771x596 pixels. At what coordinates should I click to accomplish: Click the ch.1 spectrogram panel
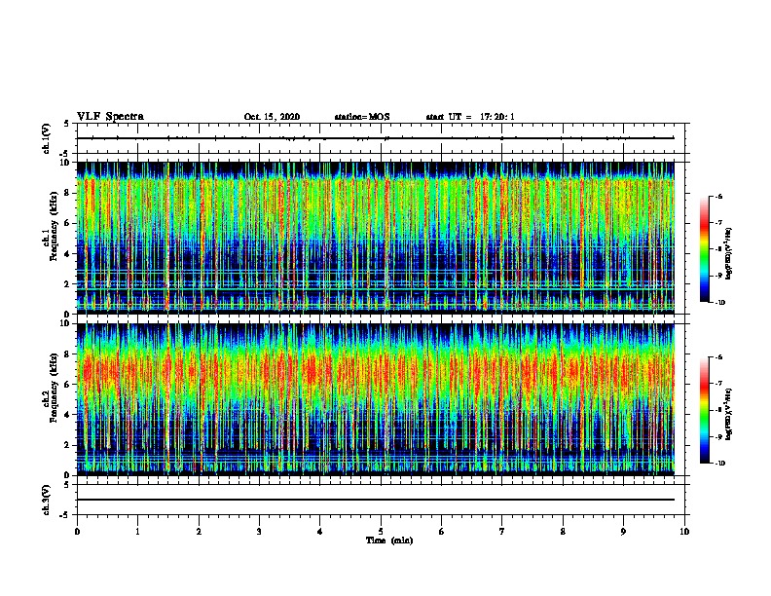pos(376,238)
